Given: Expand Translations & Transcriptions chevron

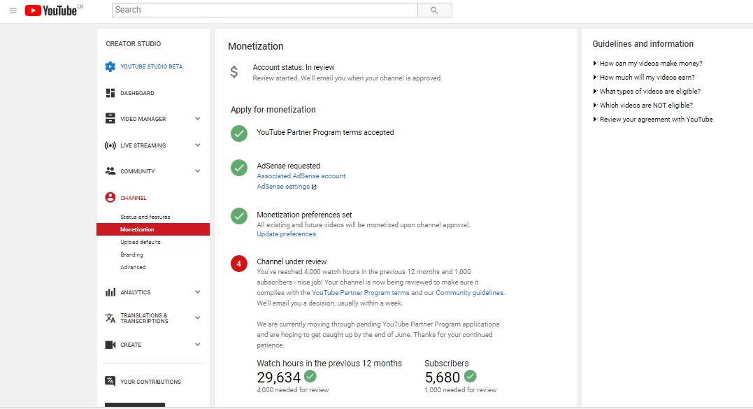Looking at the screenshot, I should (197, 318).
